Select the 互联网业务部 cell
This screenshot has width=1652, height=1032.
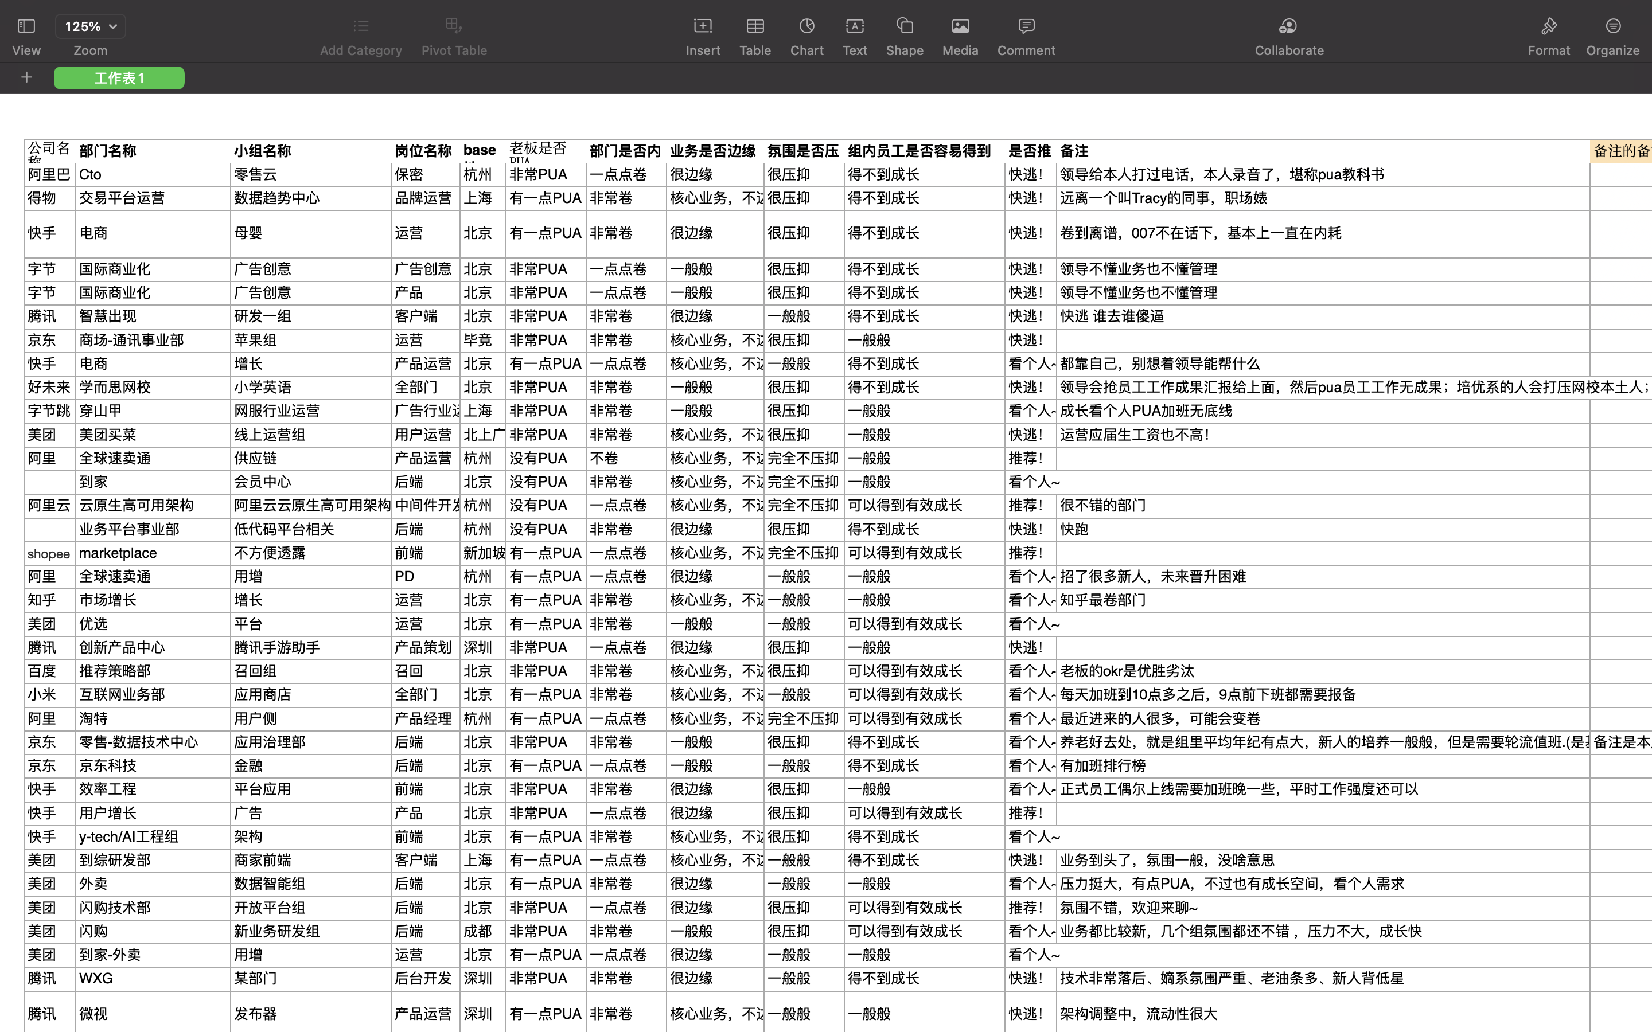click(x=153, y=695)
